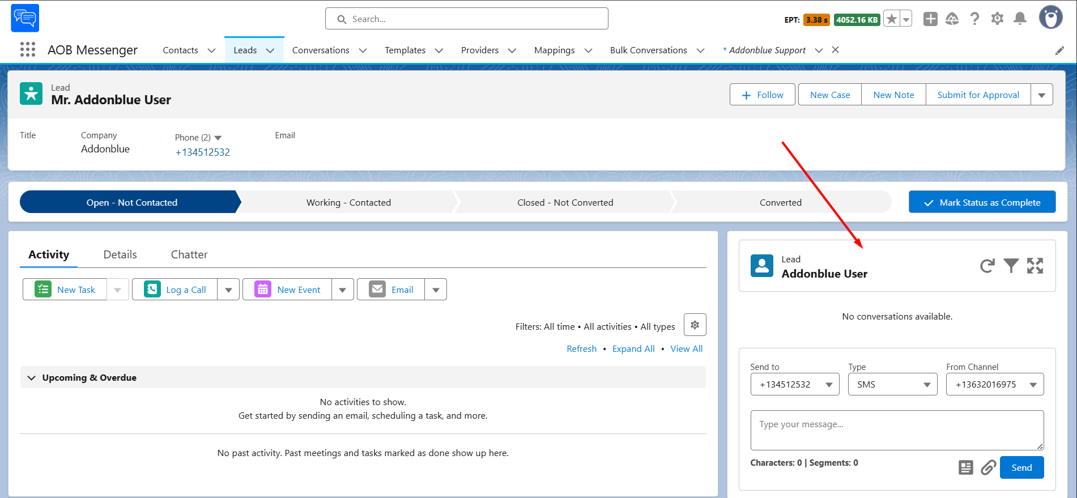Screen dimensions: 1077x498
Task: Click the Log a Call phone icon
Action: pyautogui.click(x=152, y=290)
